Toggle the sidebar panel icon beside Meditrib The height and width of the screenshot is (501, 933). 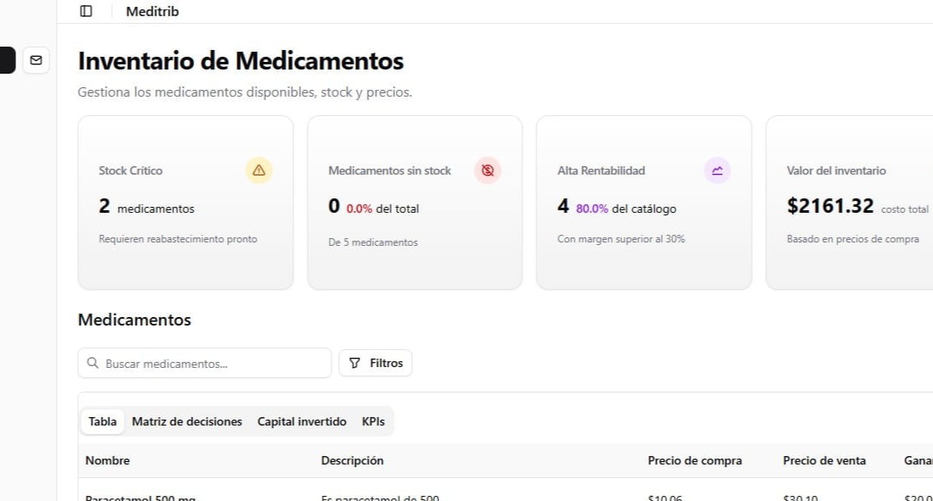(x=85, y=10)
